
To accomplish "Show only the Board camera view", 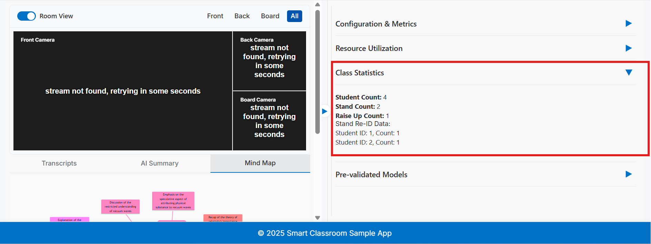I will (270, 16).
